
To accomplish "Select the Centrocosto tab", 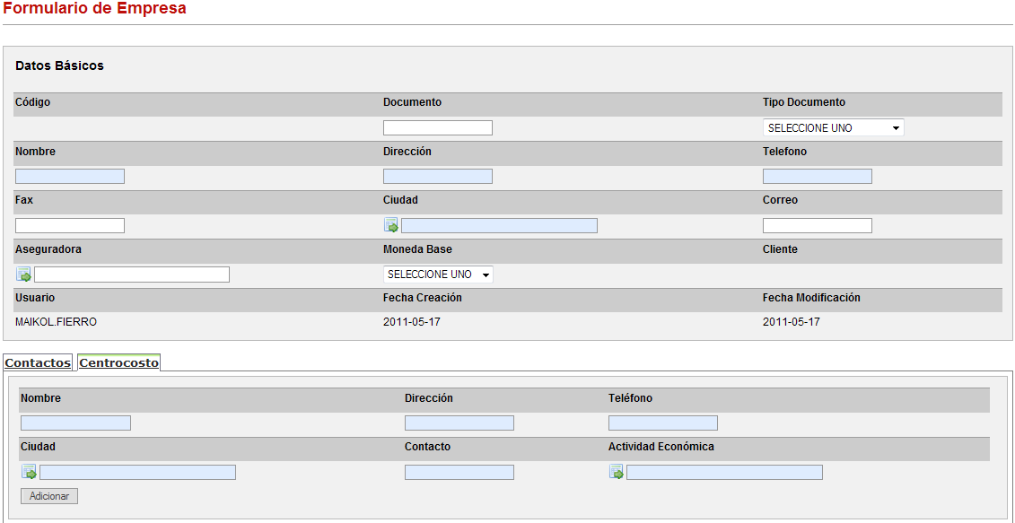I will pos(118,363).
